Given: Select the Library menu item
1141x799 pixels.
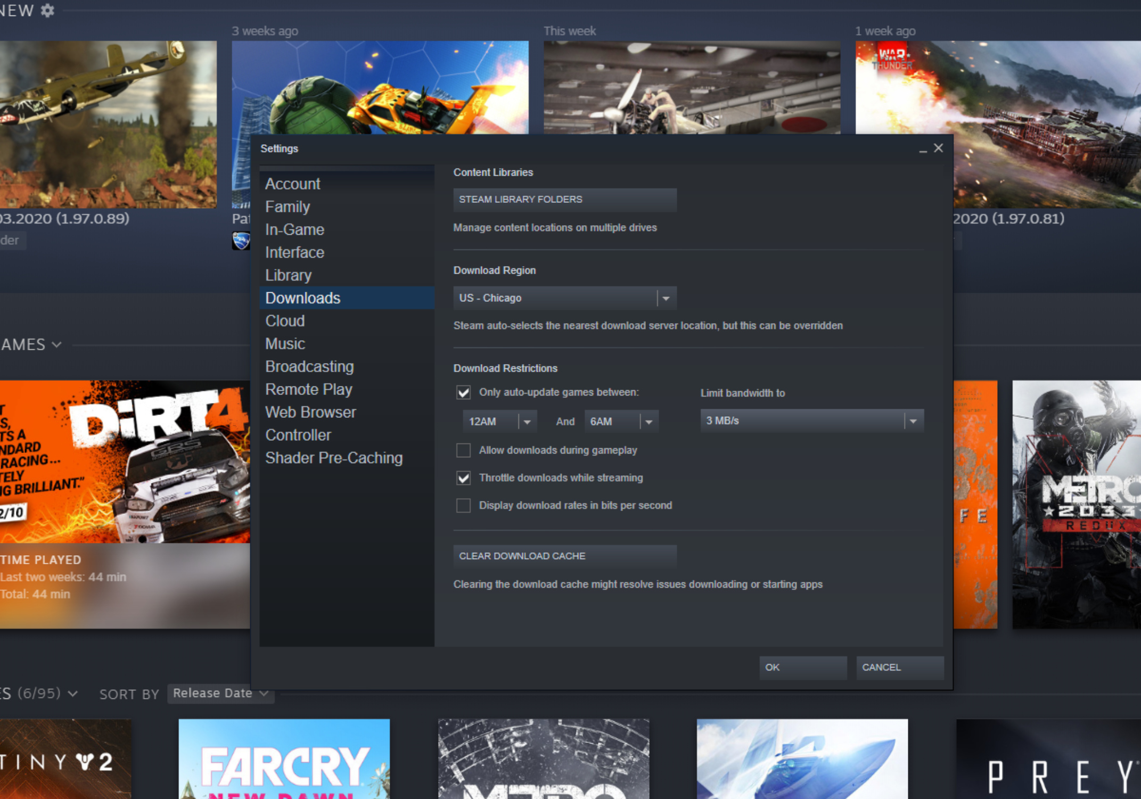Looking at the screenshot, I should click(x=289, y=275).
